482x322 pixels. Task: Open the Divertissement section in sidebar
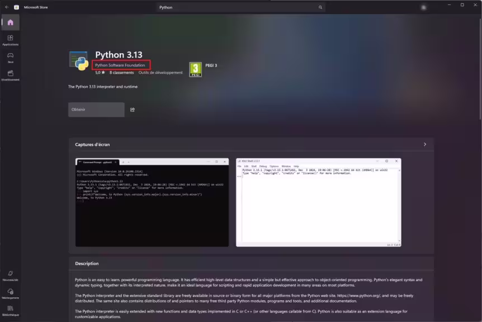11,75
